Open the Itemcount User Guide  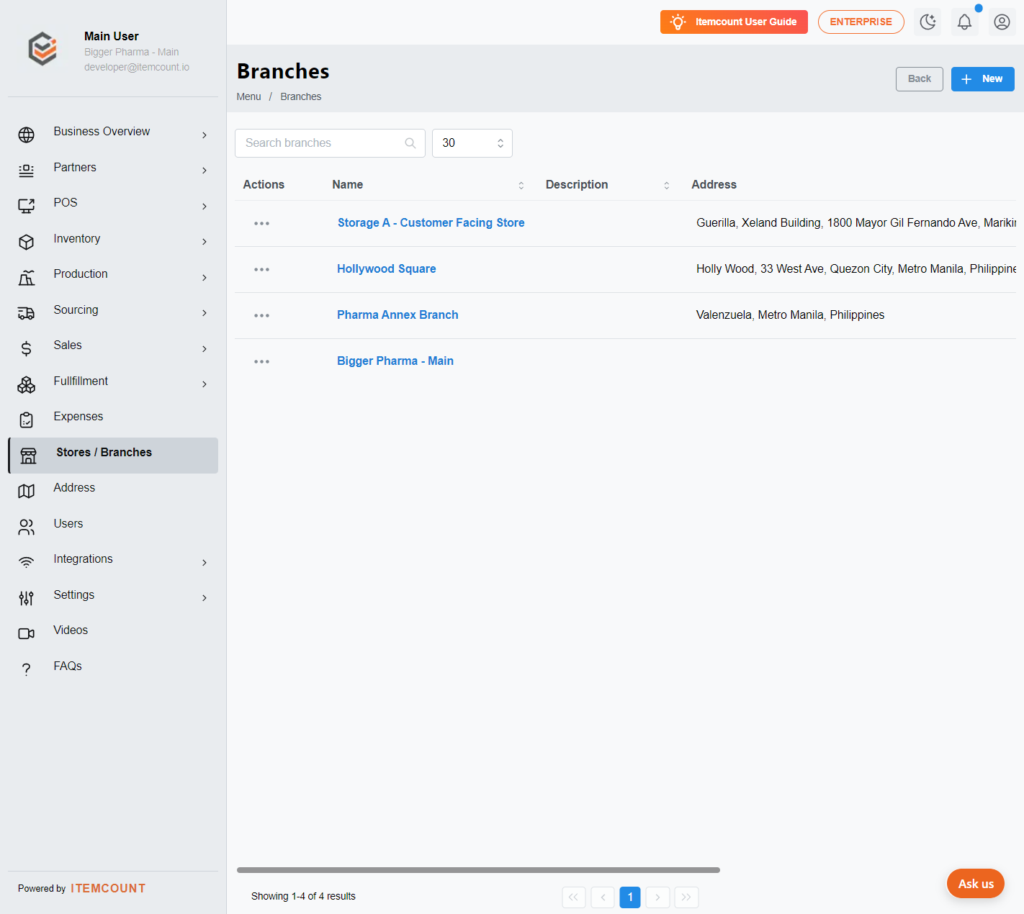pyautogui.click(x=734, y=22)
